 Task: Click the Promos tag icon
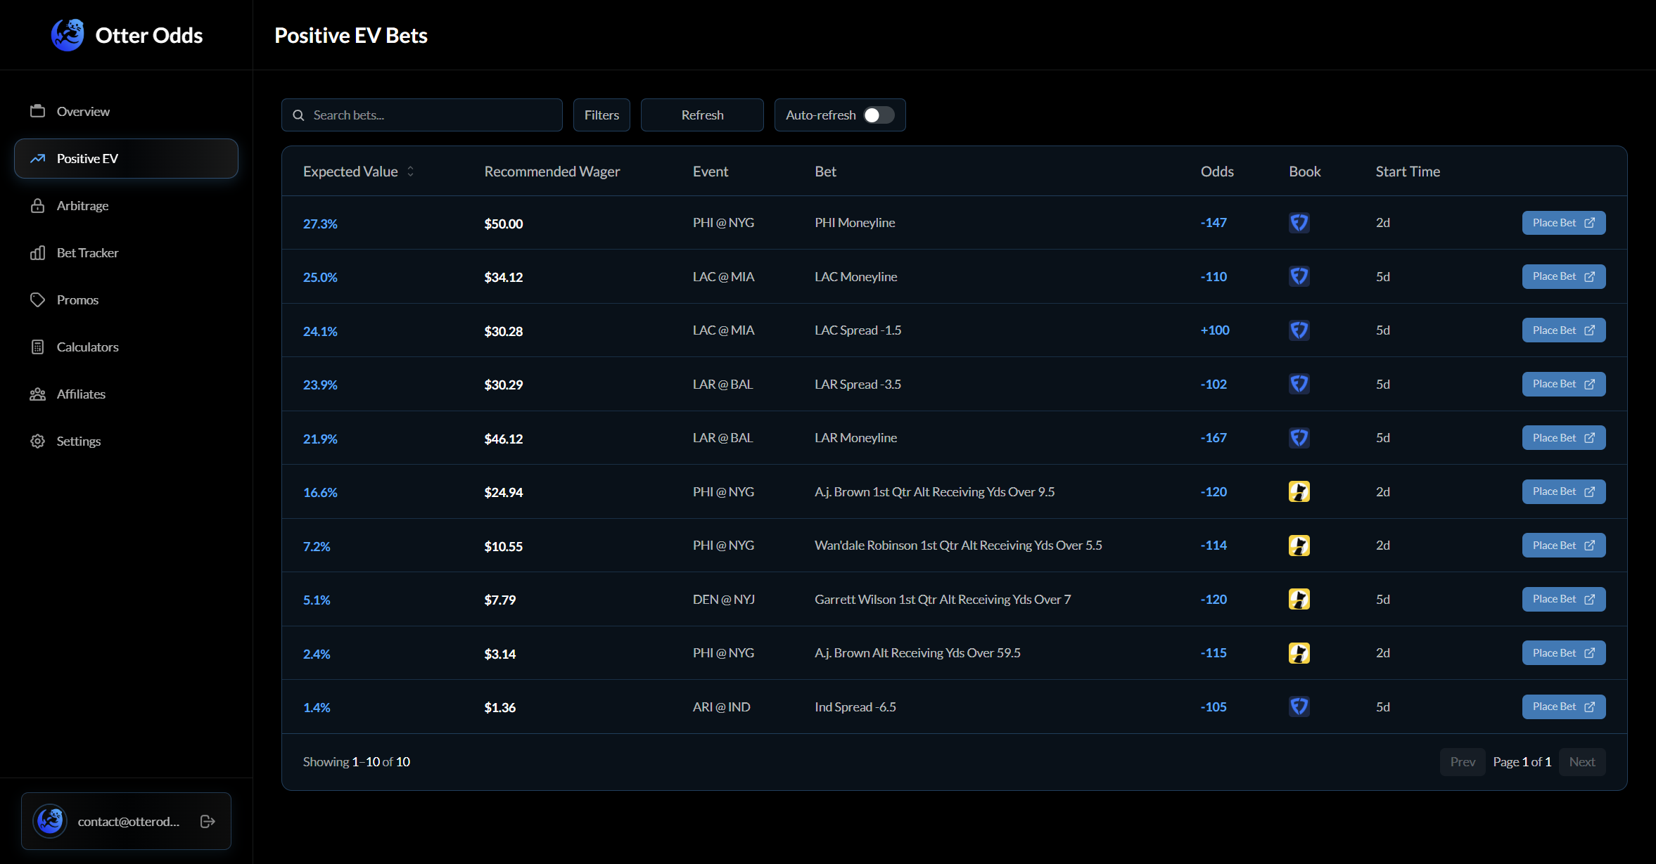pyautogui.click(x=38, y=299)
